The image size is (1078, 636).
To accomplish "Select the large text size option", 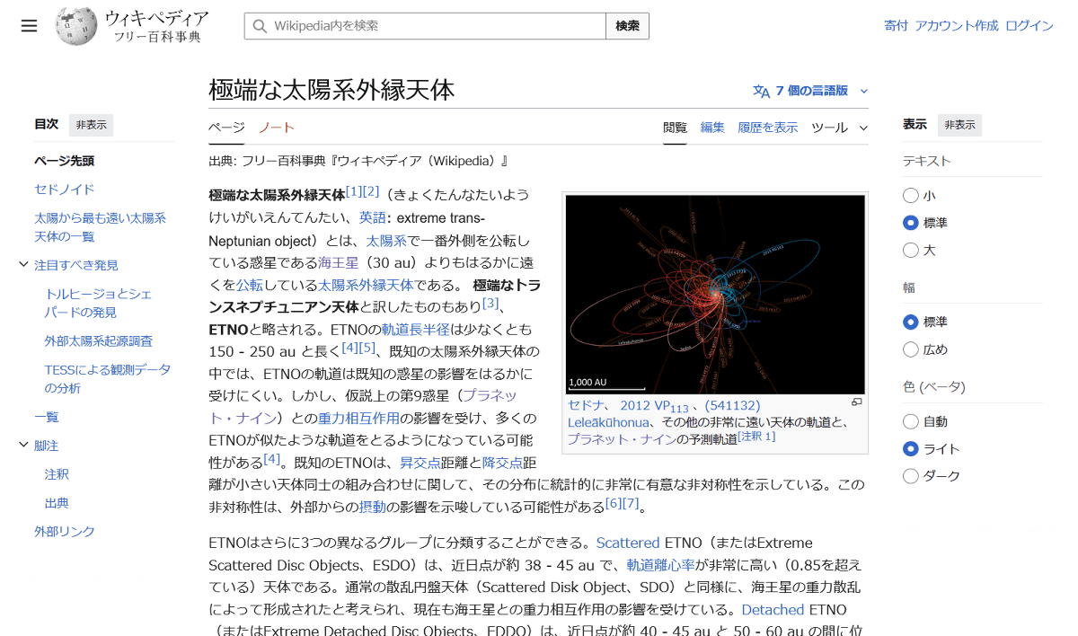I will (x=911, y=251).
